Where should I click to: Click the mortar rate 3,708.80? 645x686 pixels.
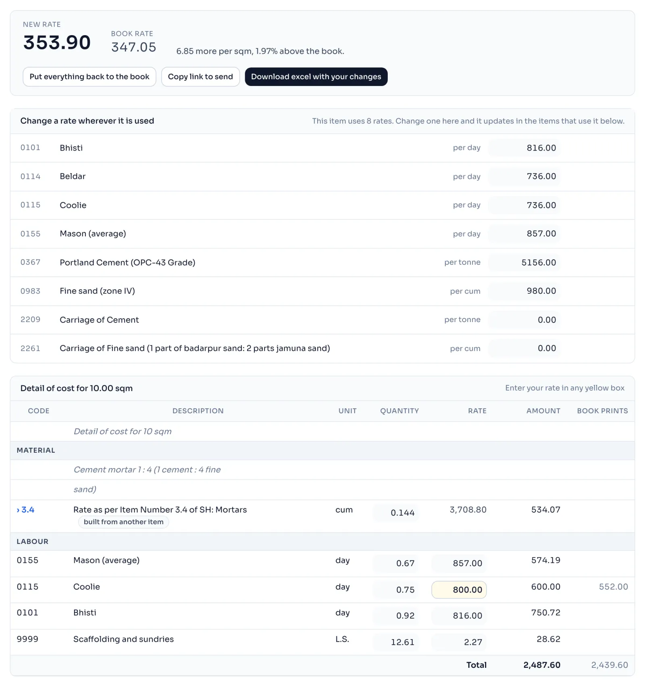click(468, 510)
